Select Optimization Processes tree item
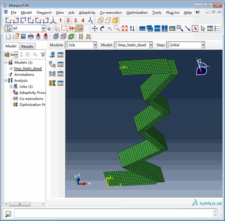 point(33,105)
